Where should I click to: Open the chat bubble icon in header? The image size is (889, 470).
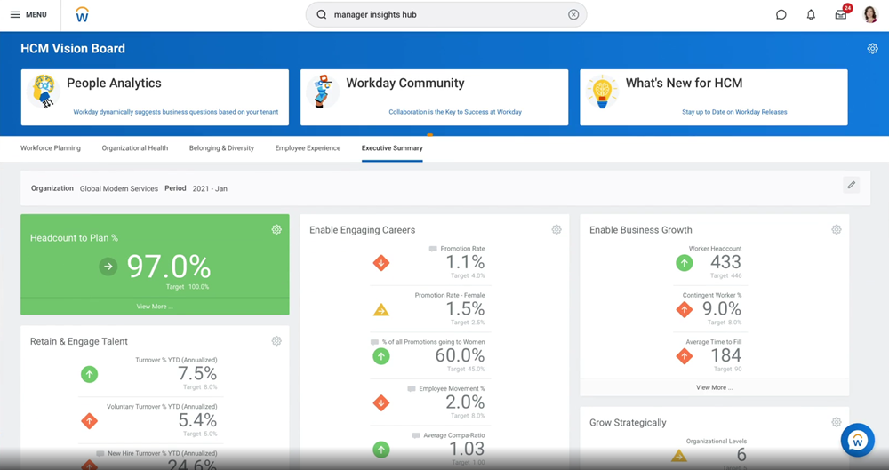coord(781,15)
